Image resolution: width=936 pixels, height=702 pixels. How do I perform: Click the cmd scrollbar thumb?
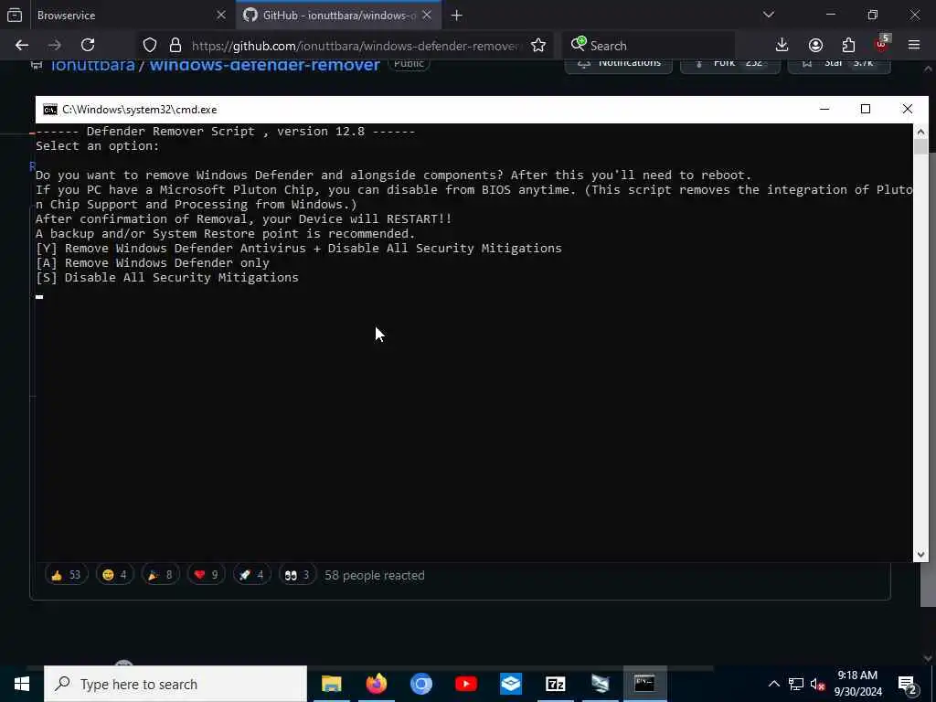point(920,146)
